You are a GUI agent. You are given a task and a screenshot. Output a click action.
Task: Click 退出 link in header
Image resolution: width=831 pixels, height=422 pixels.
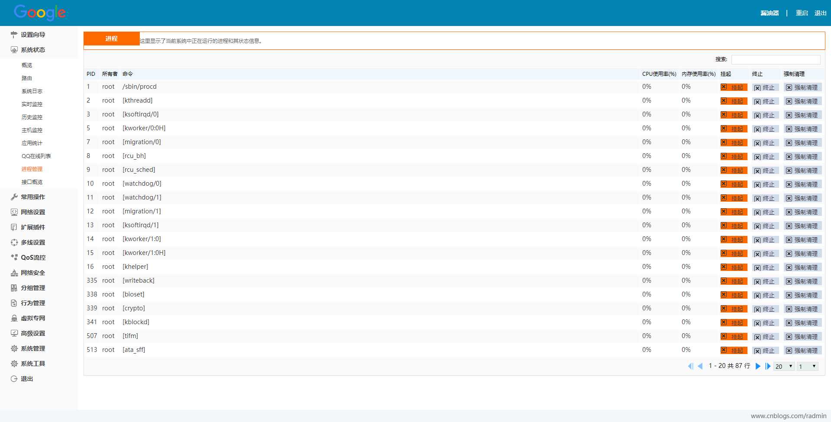[820, 13]
